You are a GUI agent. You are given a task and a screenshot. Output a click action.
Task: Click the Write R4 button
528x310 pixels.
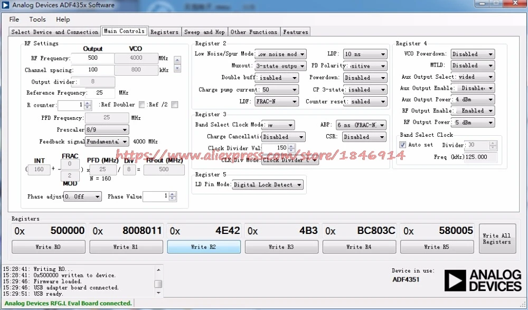pos(359,247)
